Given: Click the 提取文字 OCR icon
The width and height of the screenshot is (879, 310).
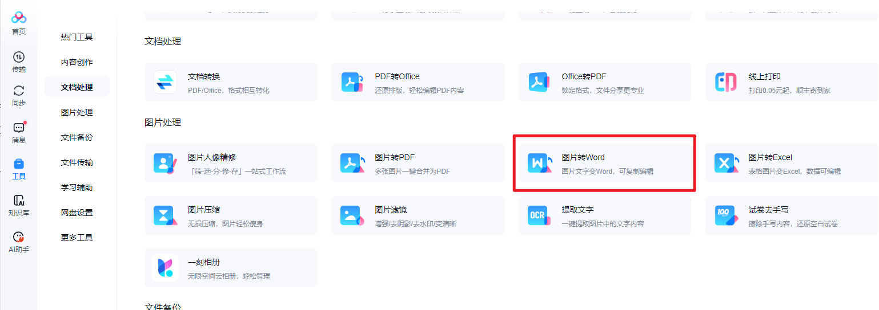Looking at the screenshot, I should pyautogui.click(x=539, y=215).
